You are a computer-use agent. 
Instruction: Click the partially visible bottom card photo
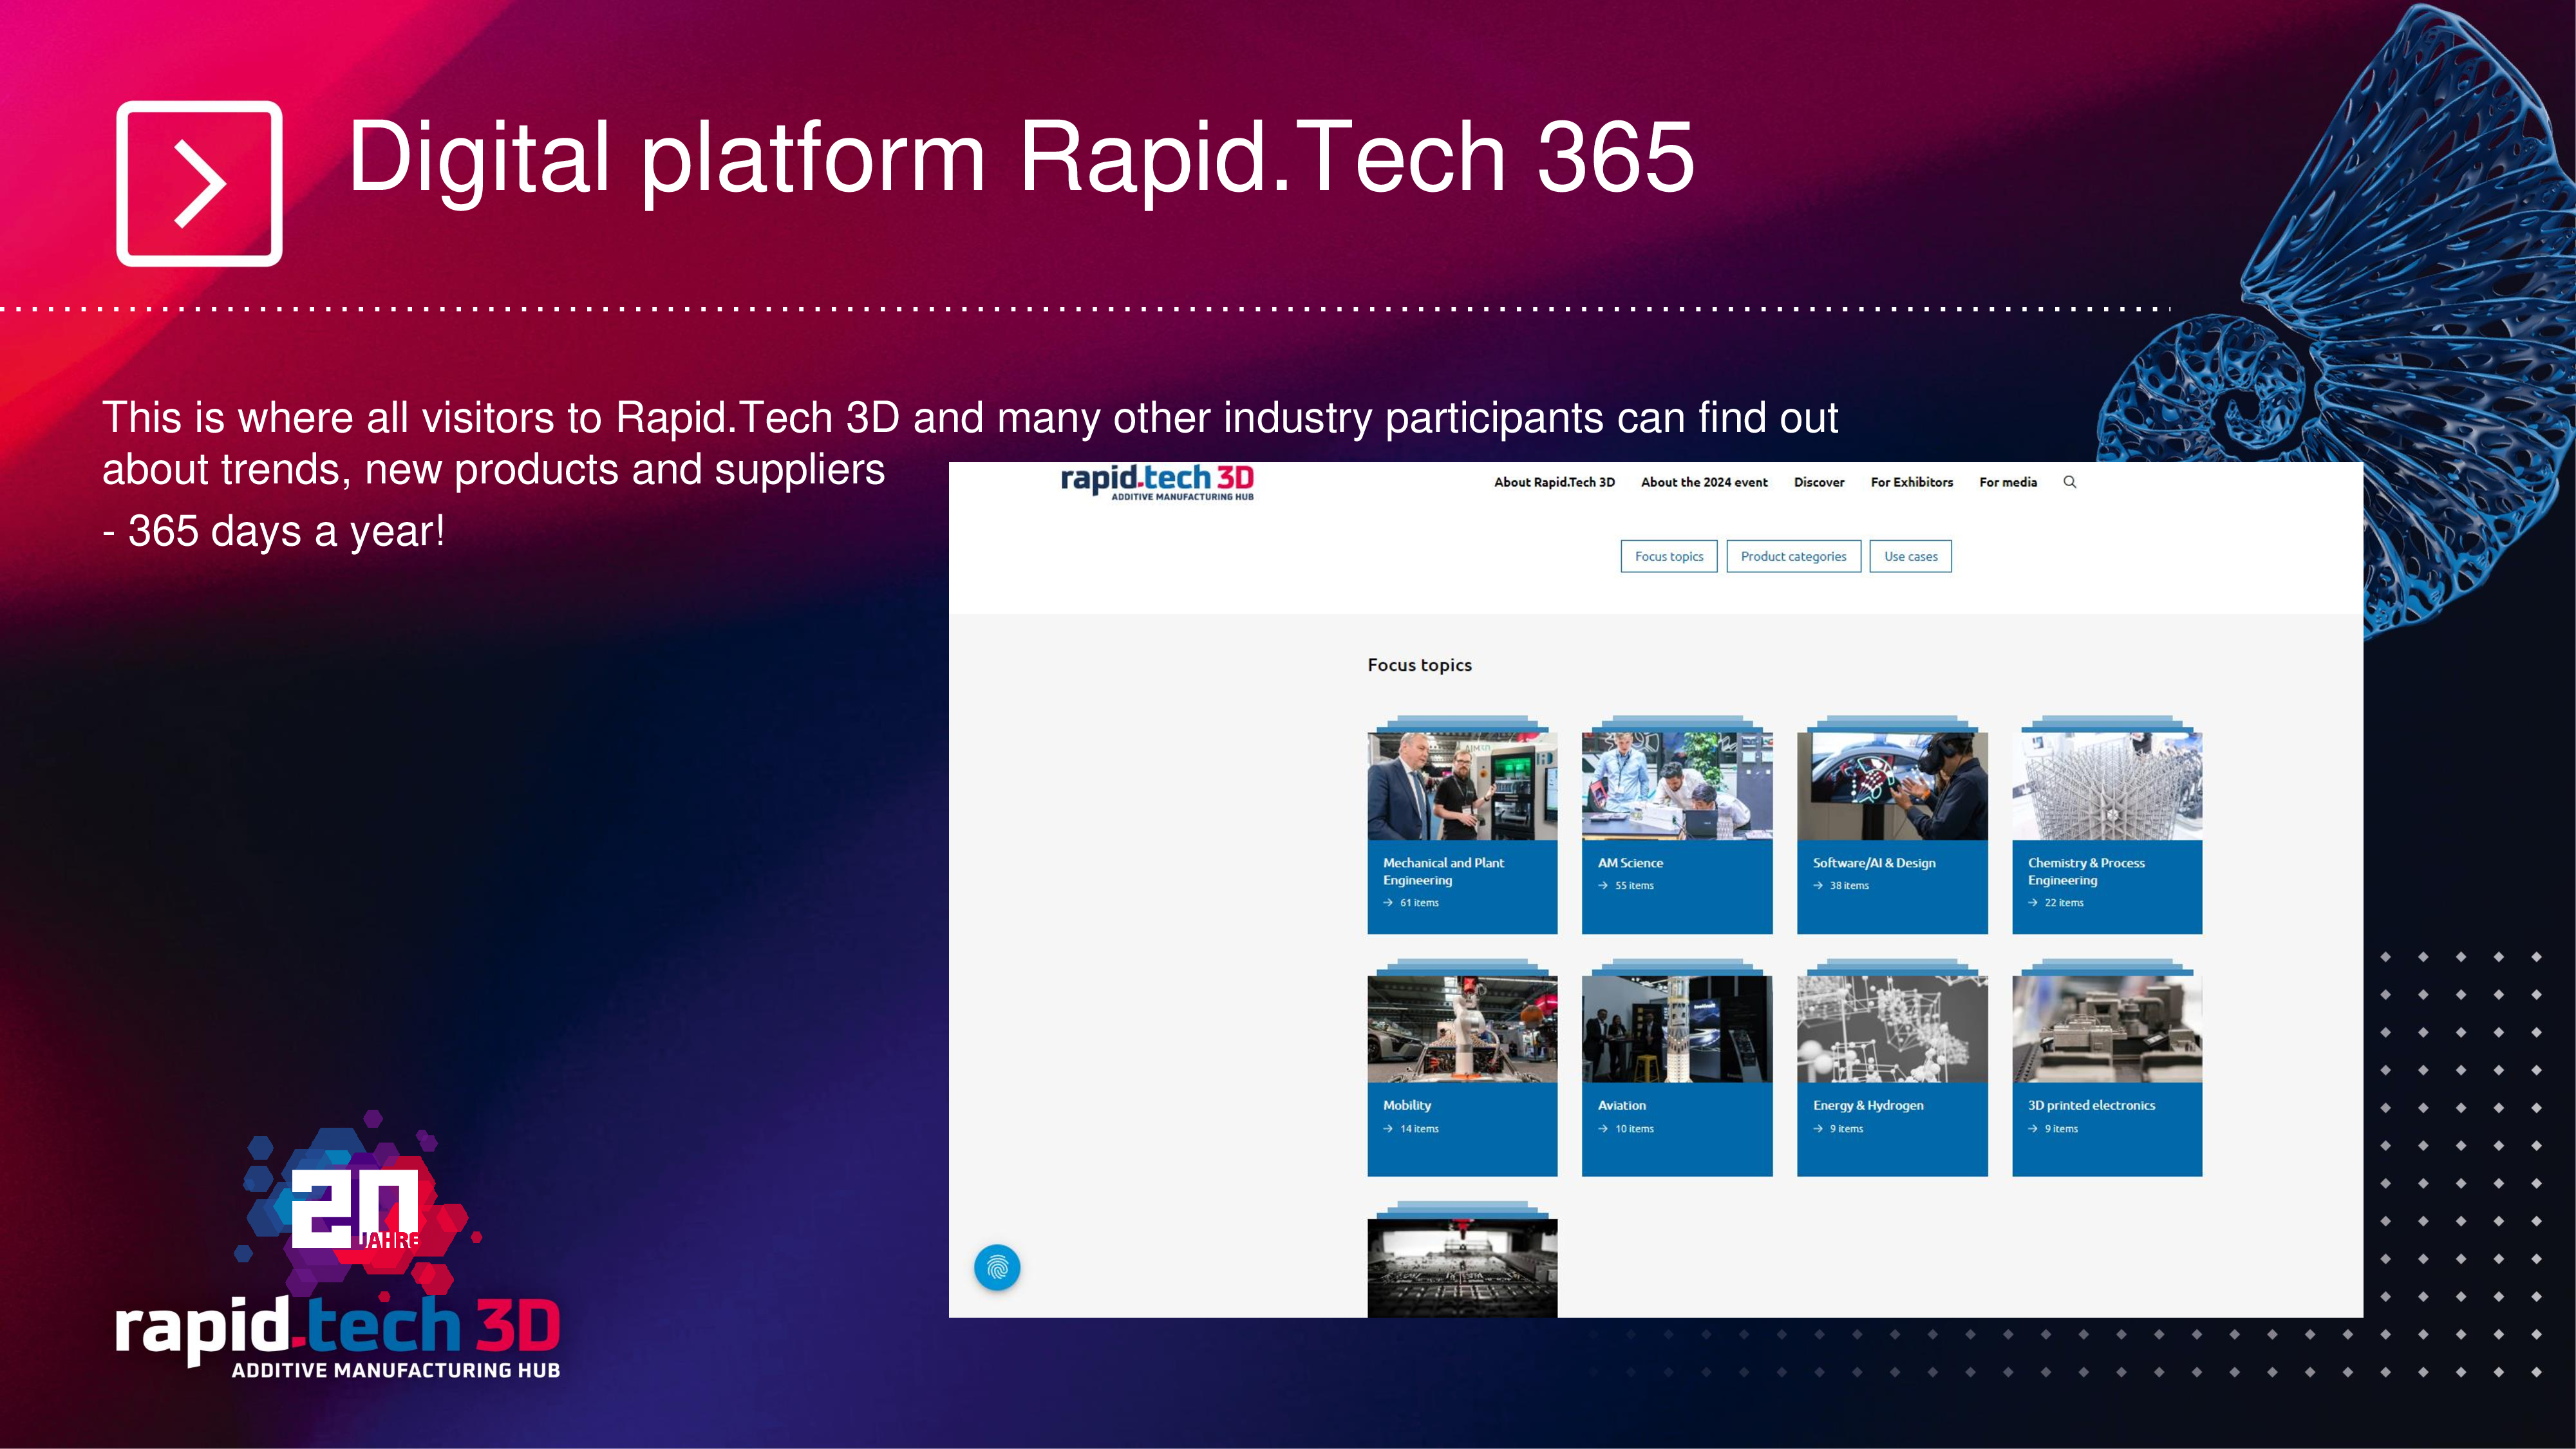click(x=1462, y=1268)
